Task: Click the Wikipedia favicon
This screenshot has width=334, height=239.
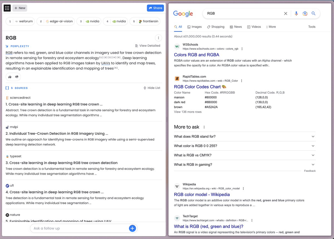Action: coord(177,186)
